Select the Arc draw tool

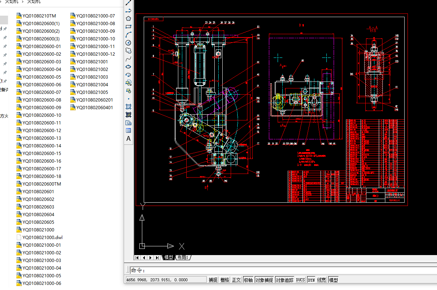[128, 35]
